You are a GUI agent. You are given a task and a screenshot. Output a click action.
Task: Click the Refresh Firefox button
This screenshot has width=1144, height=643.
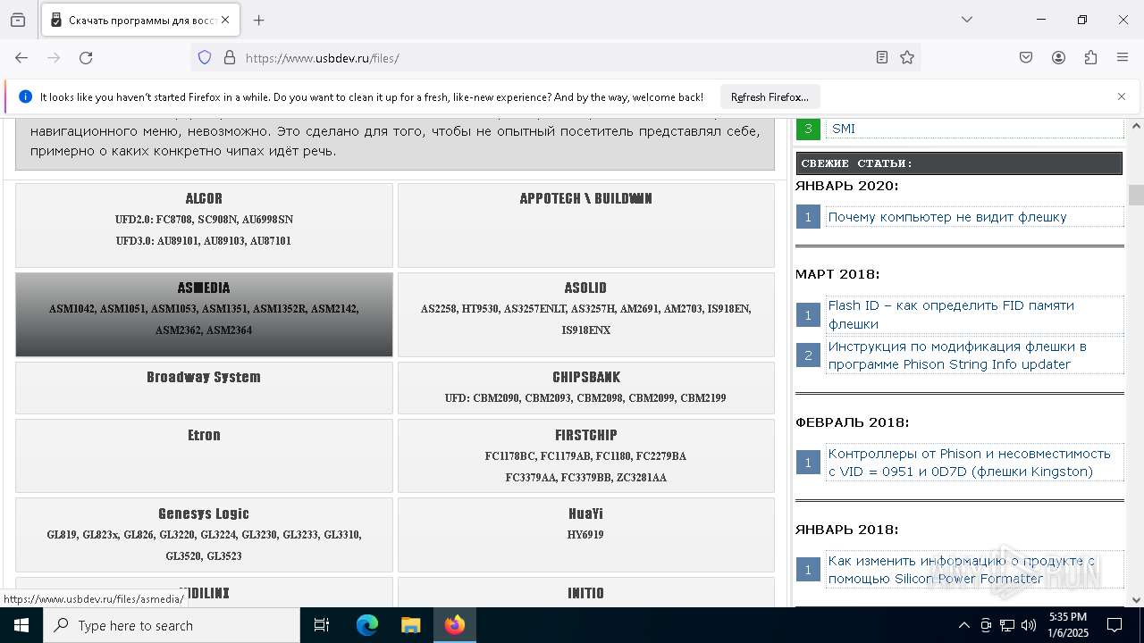770,96
